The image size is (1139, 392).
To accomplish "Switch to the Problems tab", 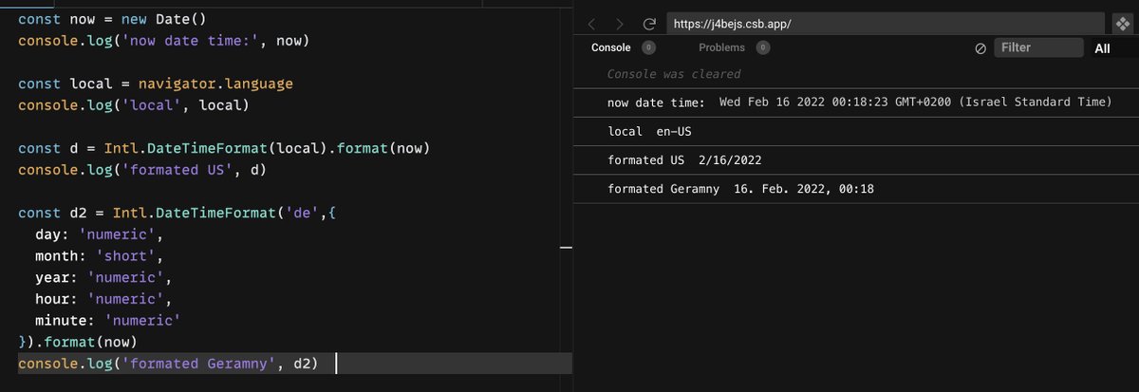I will [721, 47].
